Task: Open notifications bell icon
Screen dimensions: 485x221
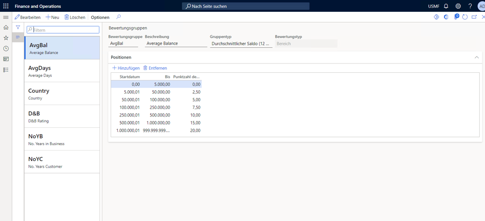Action: 446,6
